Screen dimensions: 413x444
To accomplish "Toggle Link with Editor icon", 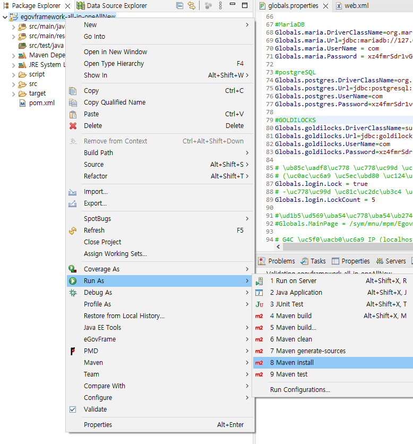I will point(191,5).
